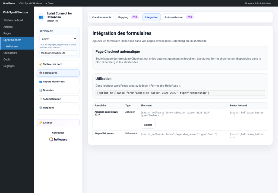Click the Page Checkout automatique heading

118,51
